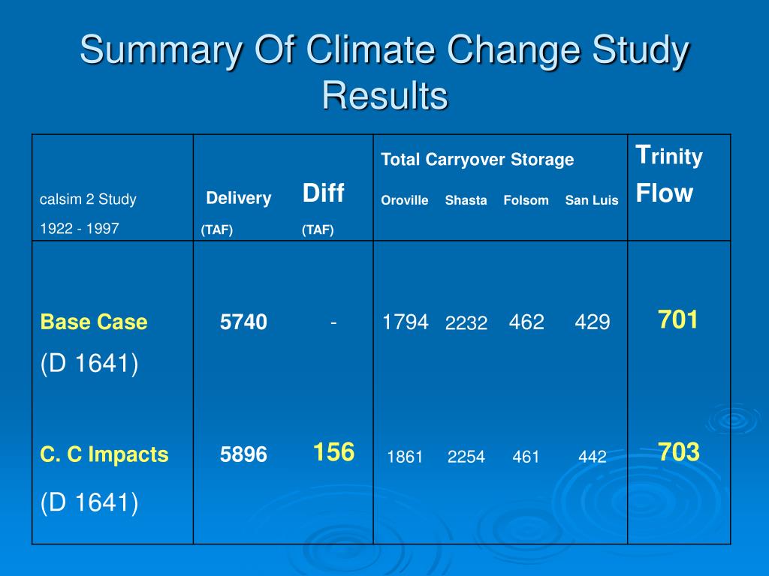Click '(TAF)' under the Diff header
The image size is (769, 576).
point(318,229)
